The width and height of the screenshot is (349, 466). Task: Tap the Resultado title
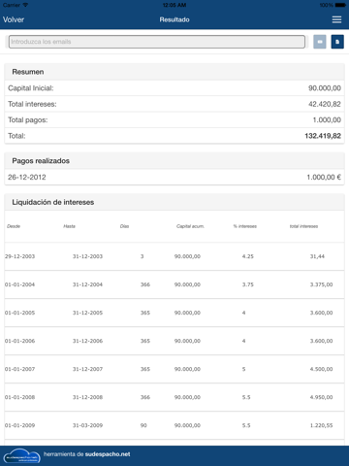174,19
